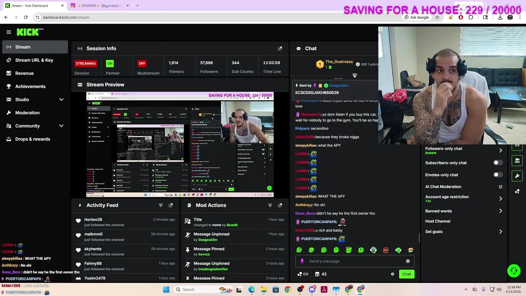Open the emoji picker in the message box

(408, 261)
